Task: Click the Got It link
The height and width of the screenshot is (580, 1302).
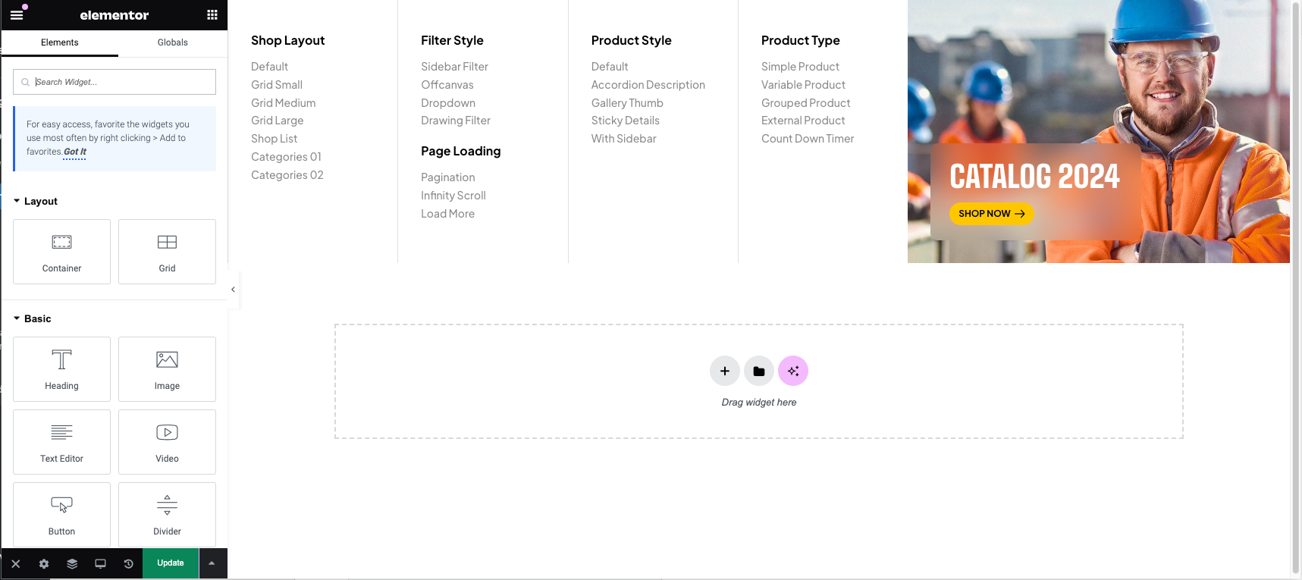Action: point(74,152)
